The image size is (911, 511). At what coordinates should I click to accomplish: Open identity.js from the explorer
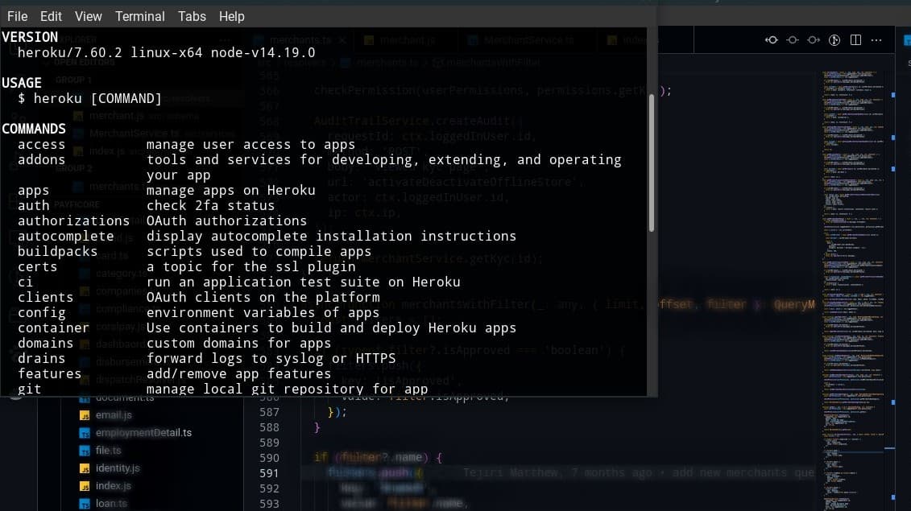point(117,468)
